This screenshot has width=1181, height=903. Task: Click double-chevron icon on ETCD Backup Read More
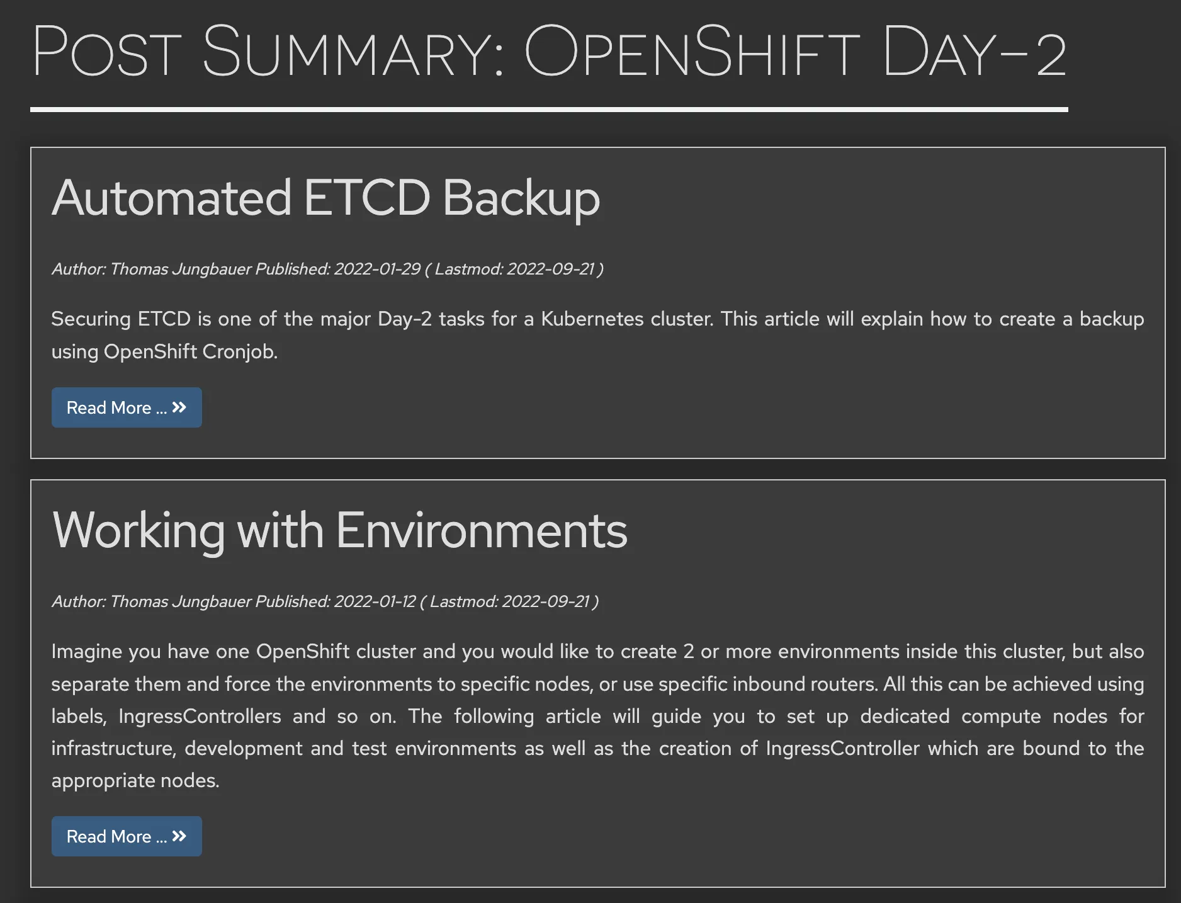click(x=179, y=407)
